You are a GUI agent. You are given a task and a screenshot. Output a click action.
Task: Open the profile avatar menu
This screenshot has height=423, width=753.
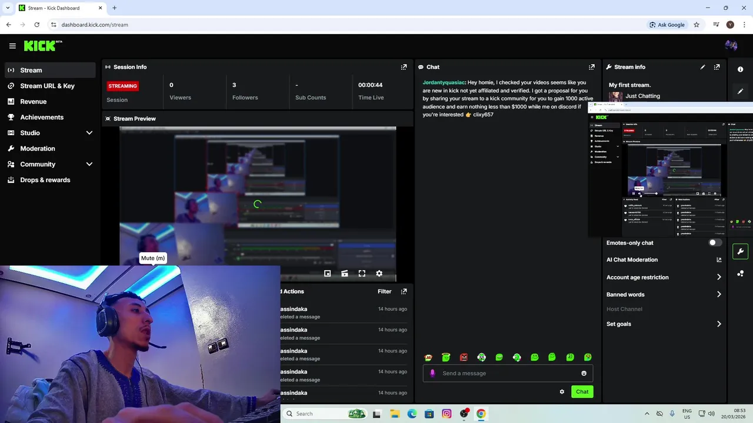pos(731,46)
